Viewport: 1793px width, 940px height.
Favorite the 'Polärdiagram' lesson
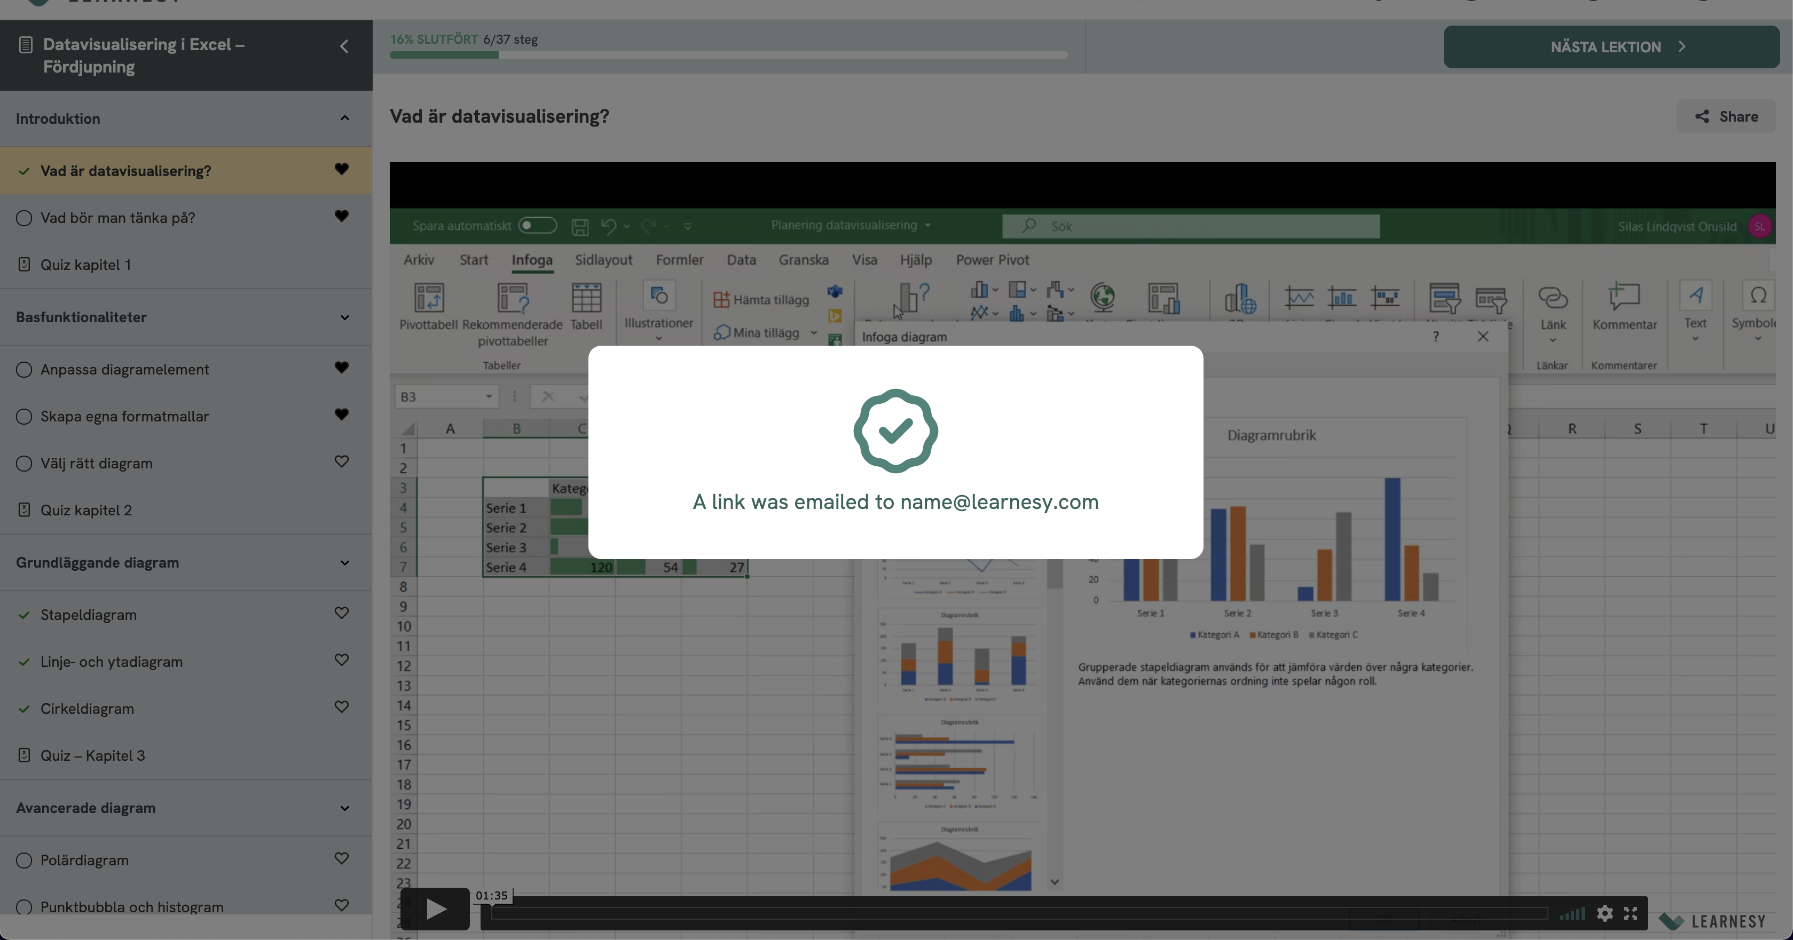pyautogui.click(x=341, y=859)
